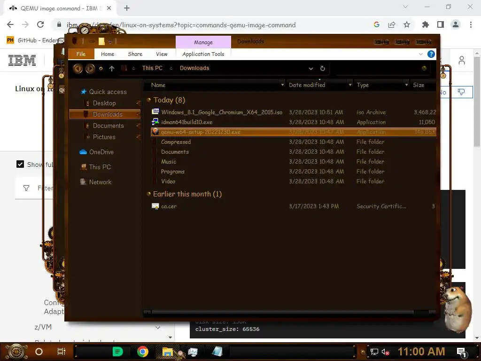
Task: Click Chrome reload page button
Action: point(40,24)
